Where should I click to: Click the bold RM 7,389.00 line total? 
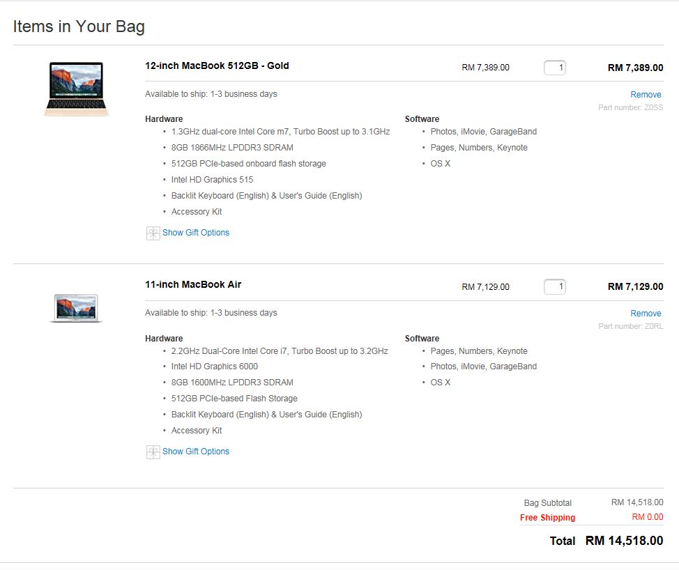tap(635, 68)
